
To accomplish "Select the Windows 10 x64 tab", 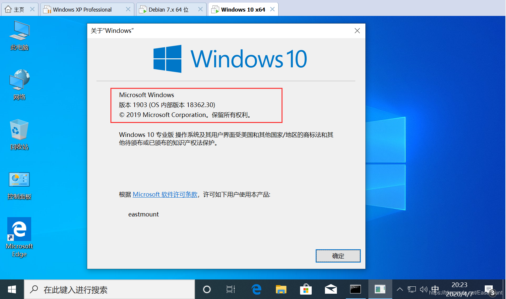I will coord(243,10).
